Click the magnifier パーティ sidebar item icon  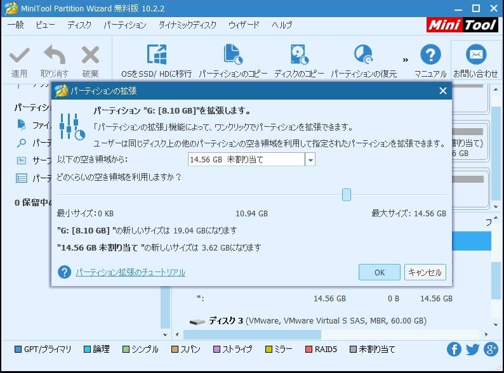point(21,143)
